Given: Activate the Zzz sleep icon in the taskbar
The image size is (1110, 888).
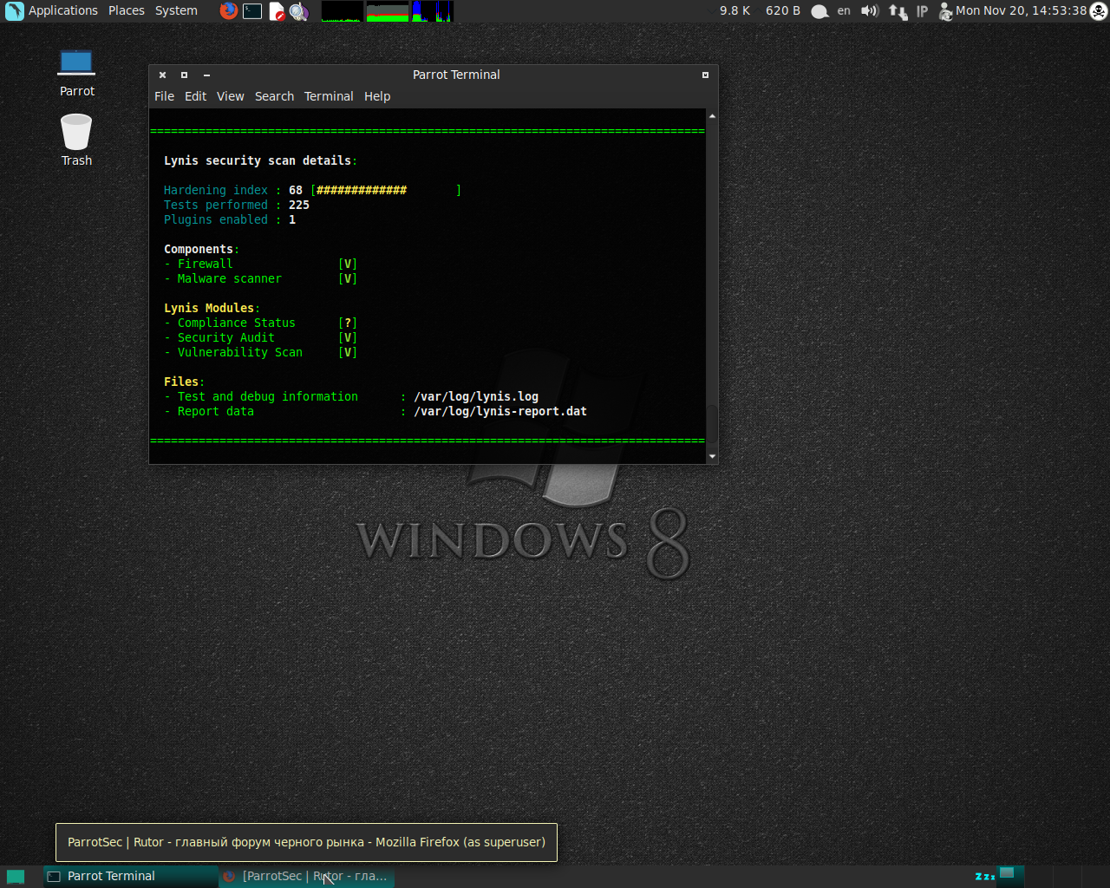Looking at the screenshot, I should click(x=985, y=876).
